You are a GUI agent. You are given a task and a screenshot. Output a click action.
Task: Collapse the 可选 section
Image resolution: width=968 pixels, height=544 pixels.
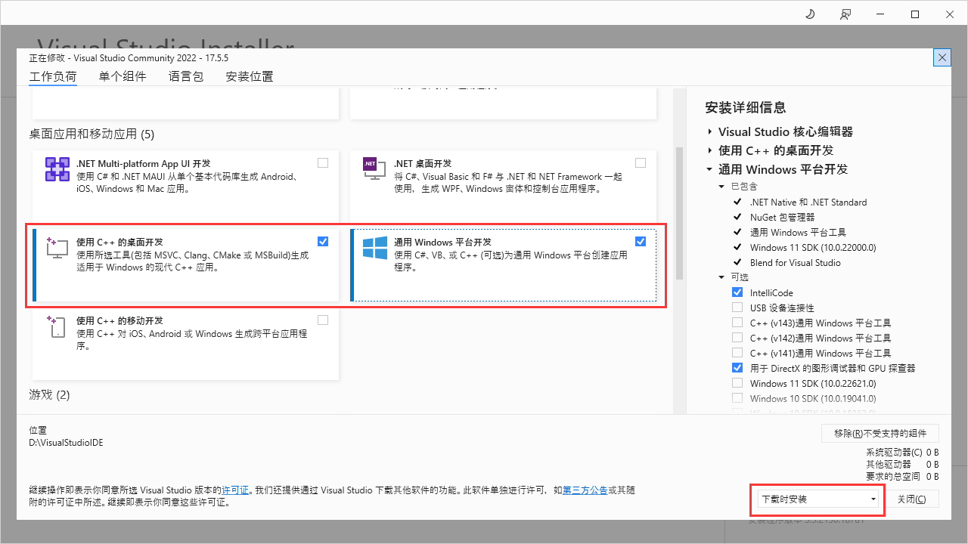tap(721, 277)
